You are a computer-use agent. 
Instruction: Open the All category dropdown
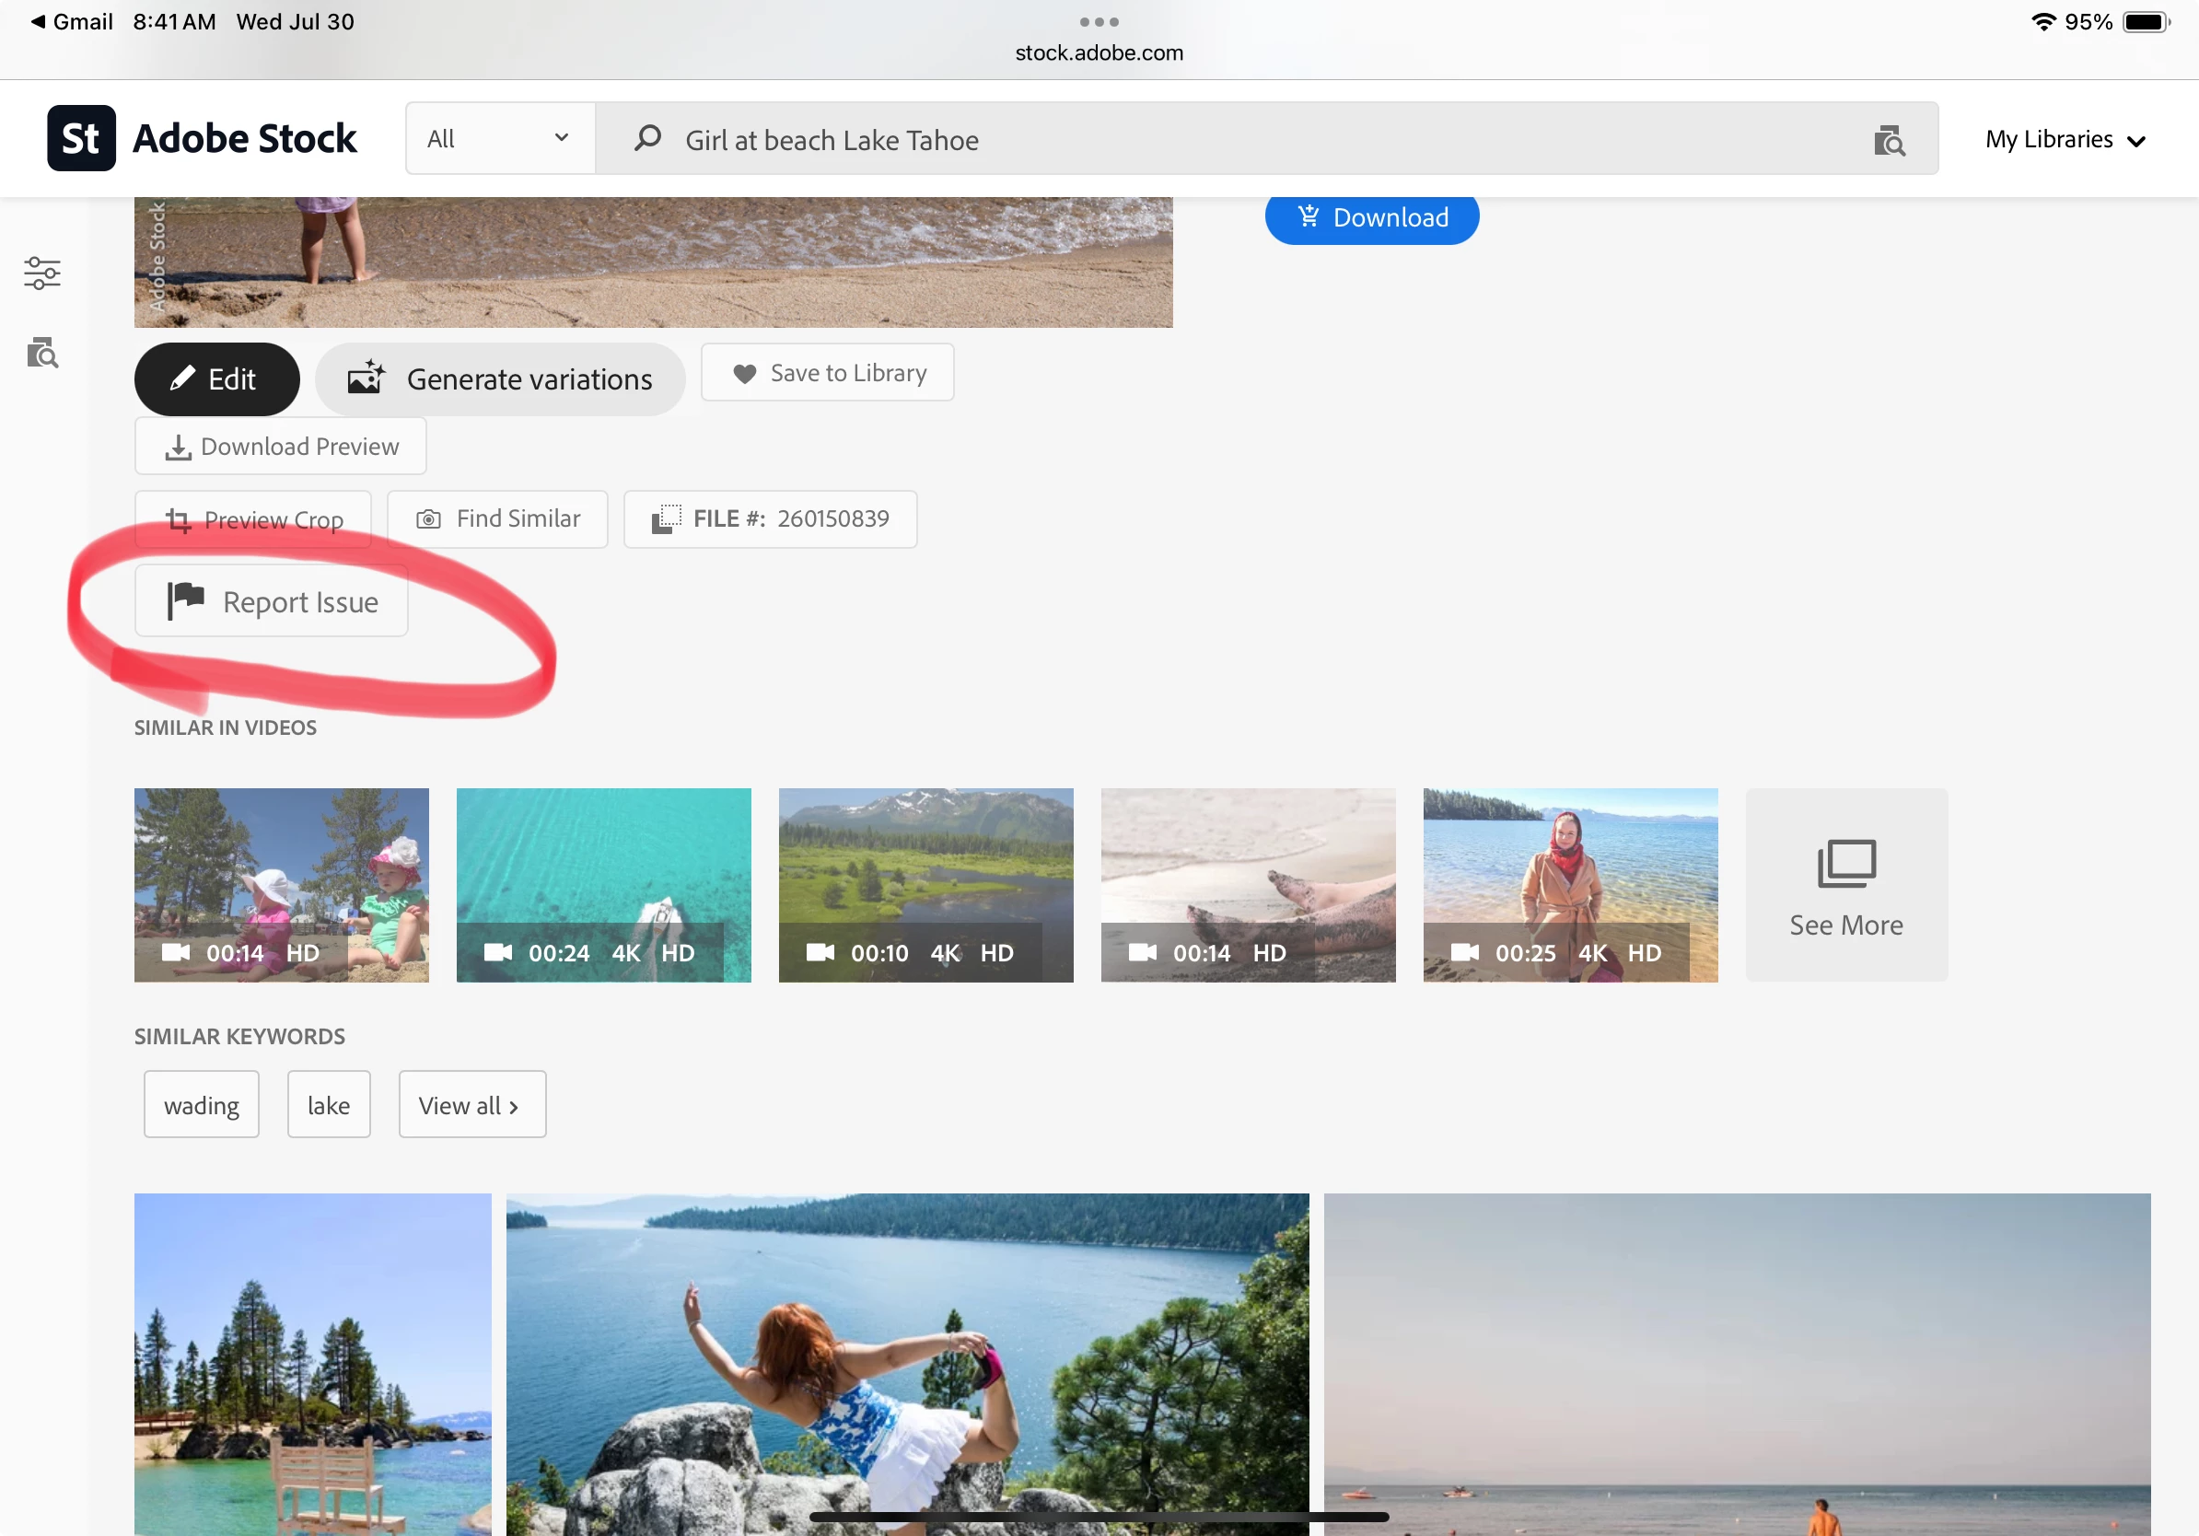(x=499, y=139)
